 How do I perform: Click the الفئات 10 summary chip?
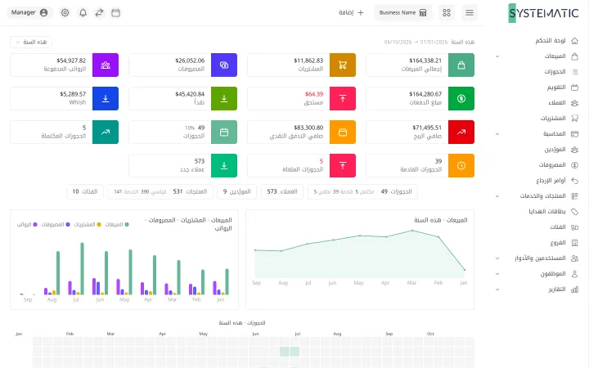[x=85, y=191]
